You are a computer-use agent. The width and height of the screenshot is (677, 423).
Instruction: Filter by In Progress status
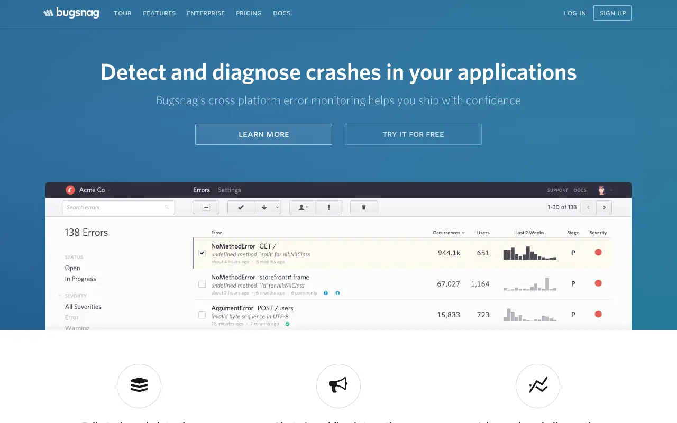(x=80, y=279)
